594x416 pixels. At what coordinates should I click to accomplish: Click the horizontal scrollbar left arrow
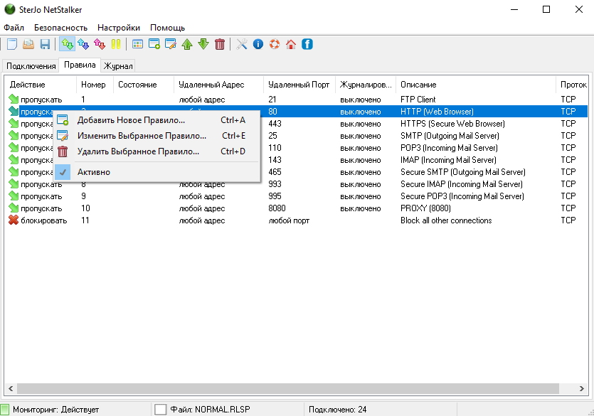(11, 388)
